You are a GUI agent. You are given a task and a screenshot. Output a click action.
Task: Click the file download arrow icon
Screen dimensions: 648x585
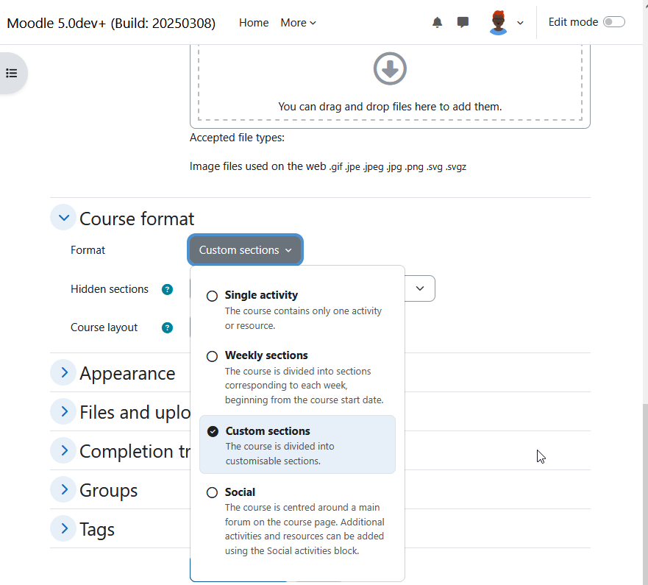(390, 68)
